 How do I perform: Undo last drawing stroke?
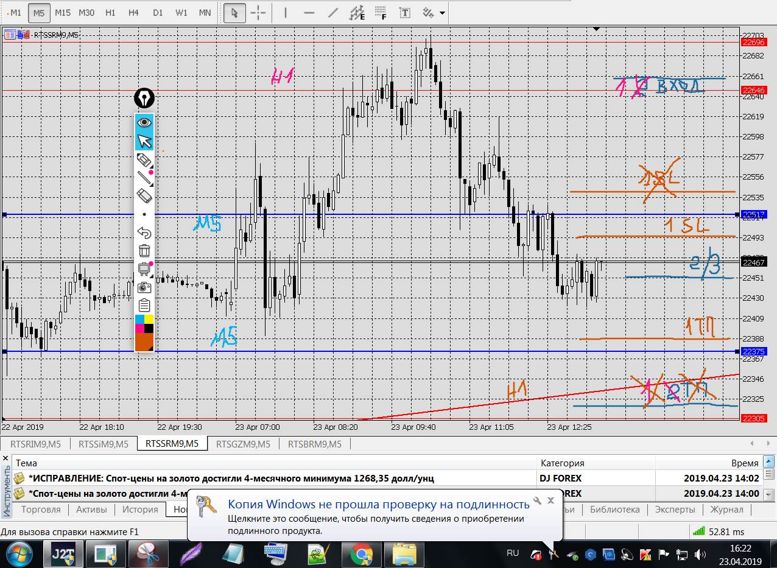click(x=144, y=233)
